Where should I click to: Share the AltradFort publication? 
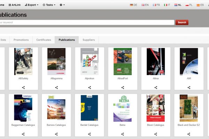click(x=123, y=88)
